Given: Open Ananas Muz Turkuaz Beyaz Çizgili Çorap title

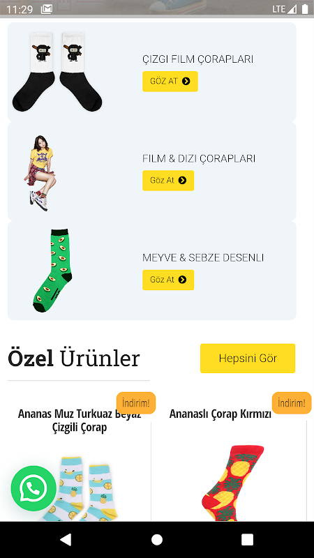Looking at the screenshot, I should coord(80,421).
